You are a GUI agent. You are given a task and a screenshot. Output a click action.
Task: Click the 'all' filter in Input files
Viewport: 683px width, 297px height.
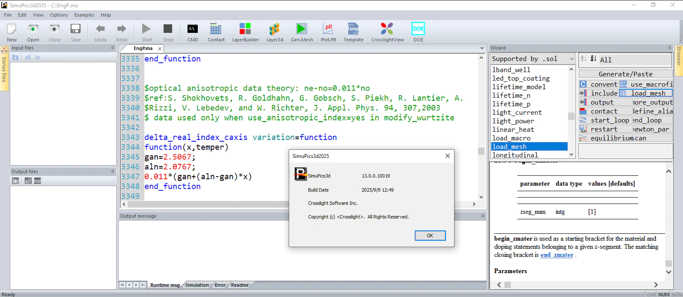click(x=28, y=57)
